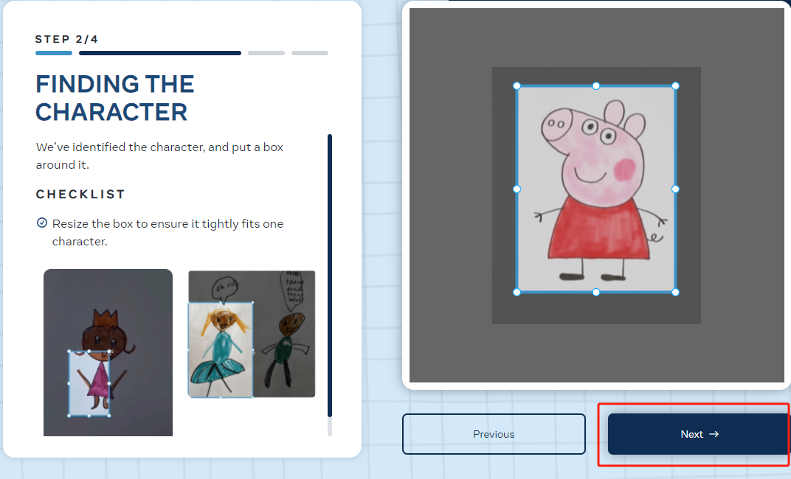Click the 'STEP 2/4' label
The width and height of the screenshot is (791, 479).
coord(66,39)
